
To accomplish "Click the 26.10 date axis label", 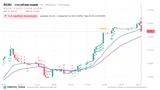I will click(71, 85).
